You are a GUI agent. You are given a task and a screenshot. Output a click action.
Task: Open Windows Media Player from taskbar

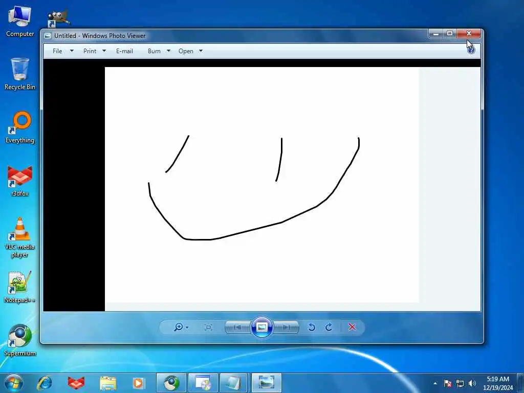point(139,383)
